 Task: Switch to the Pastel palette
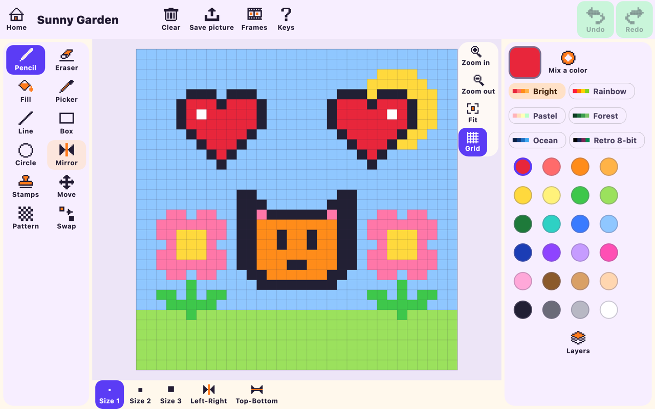point(537,116)
